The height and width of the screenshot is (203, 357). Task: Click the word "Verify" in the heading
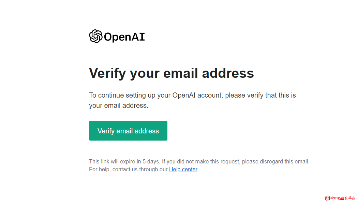coord(107,73)
